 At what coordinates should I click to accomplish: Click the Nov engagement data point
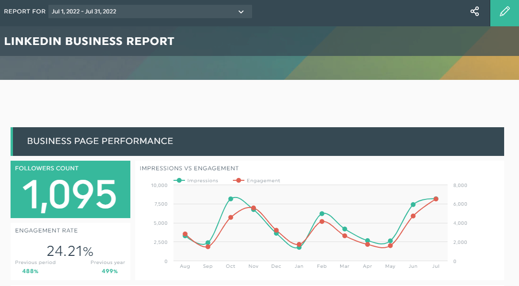pyautogui.click(x=254, y=208)
